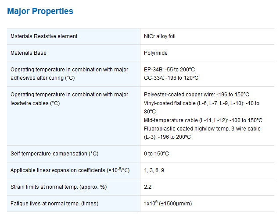
Task: Select the EP-34B temperature range text
Action: tap(169, 70)
